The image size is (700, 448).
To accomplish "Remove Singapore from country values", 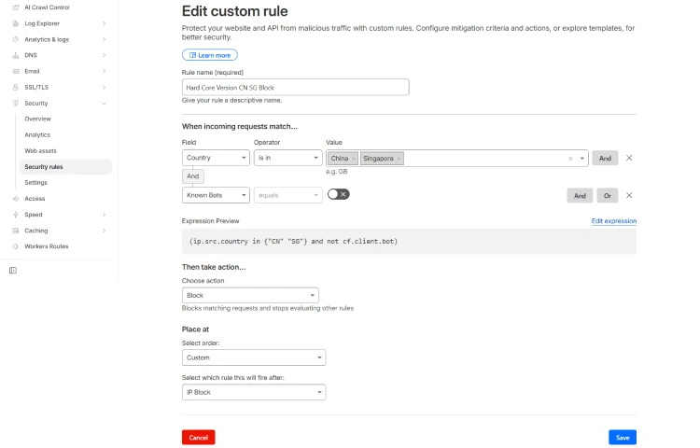I will click(x=399, y=159).
